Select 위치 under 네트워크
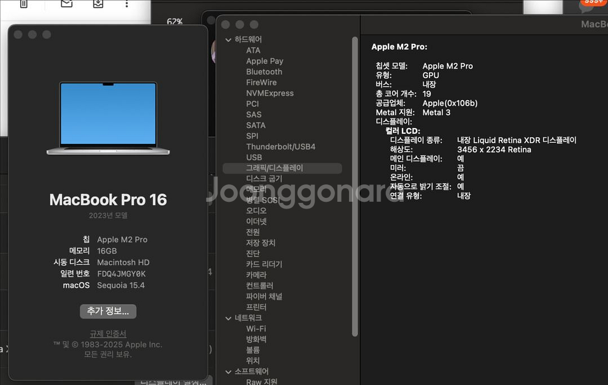 253,361
